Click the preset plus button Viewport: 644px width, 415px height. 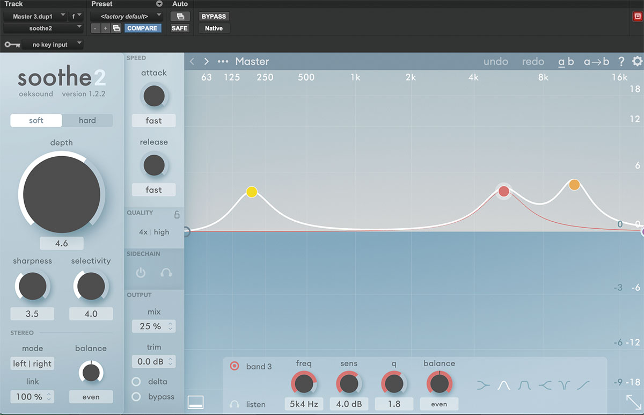pos(105,28)
